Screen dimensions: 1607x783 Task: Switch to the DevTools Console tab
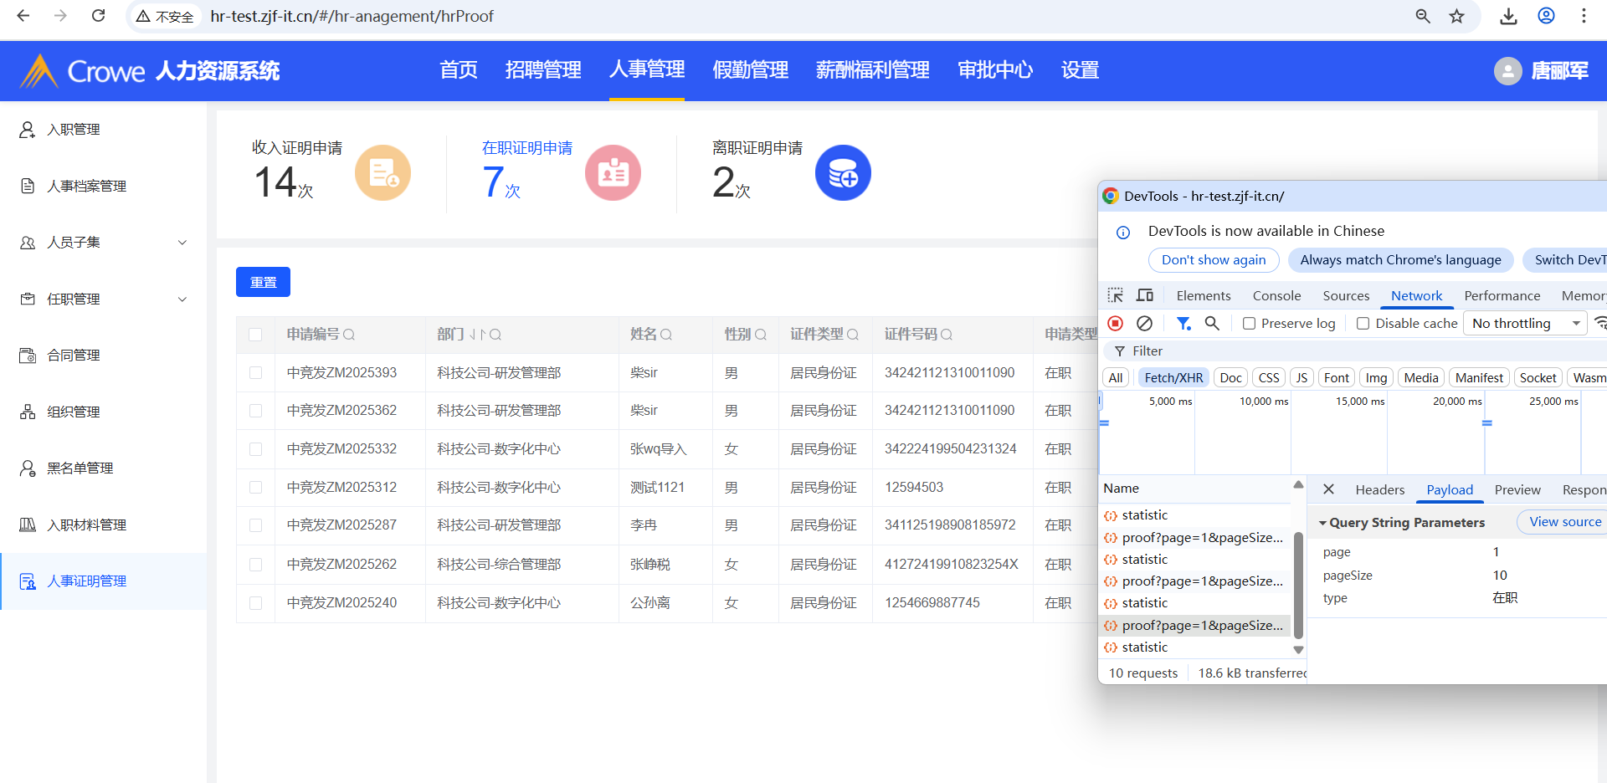point(1276,295)
